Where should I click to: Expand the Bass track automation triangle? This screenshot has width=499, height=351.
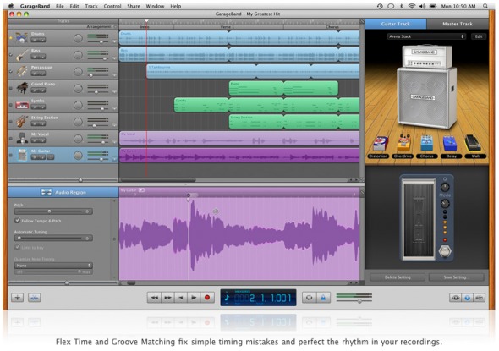114,58
